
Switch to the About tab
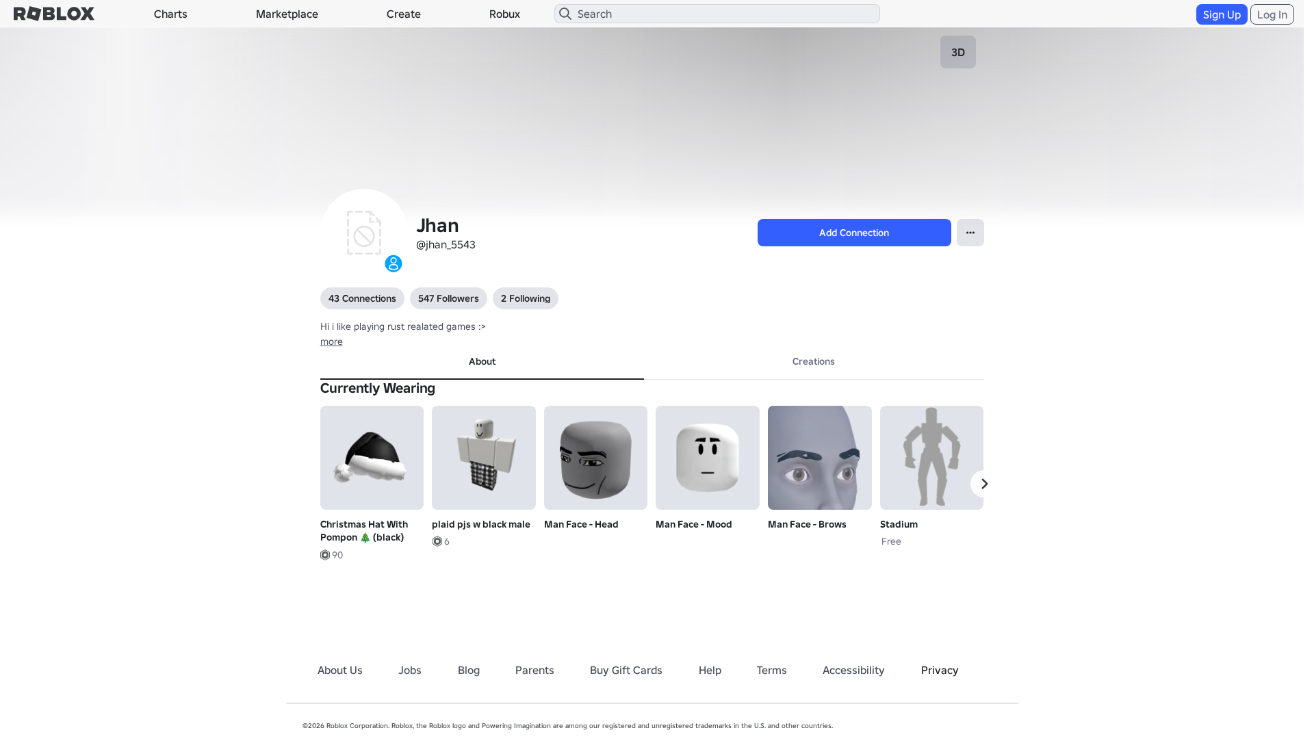coord(482,362)
